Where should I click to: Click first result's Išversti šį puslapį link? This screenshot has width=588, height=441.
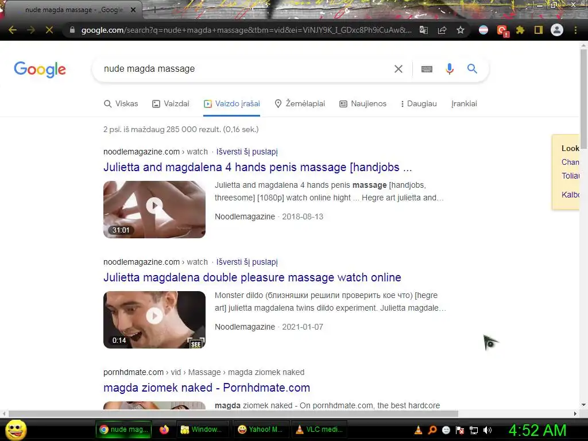point(247,152)
